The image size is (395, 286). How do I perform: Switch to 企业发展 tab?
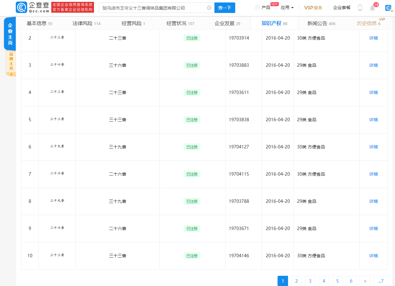click(x=227, y=23)
